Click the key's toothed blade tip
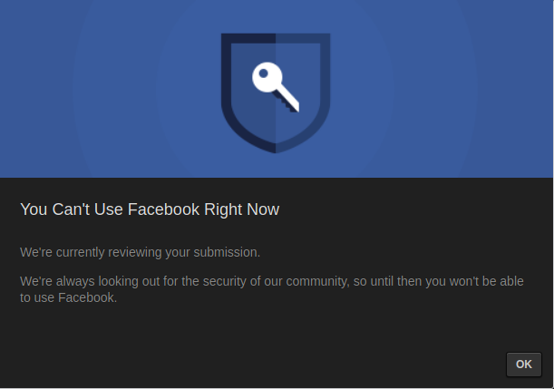Image resolution: width=554 pixels, height=389 pixels. click(294, 107)
